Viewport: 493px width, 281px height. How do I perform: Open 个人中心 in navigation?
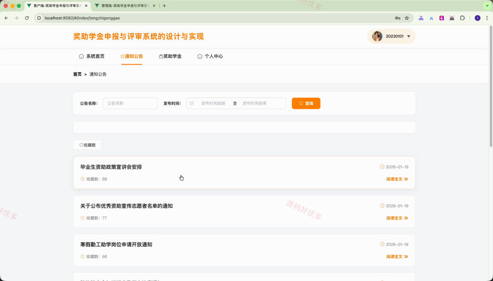tap(210, 56)
